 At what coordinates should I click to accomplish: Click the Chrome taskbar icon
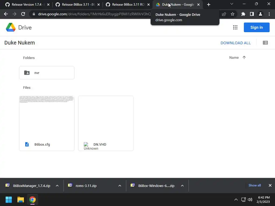point(32,200)
